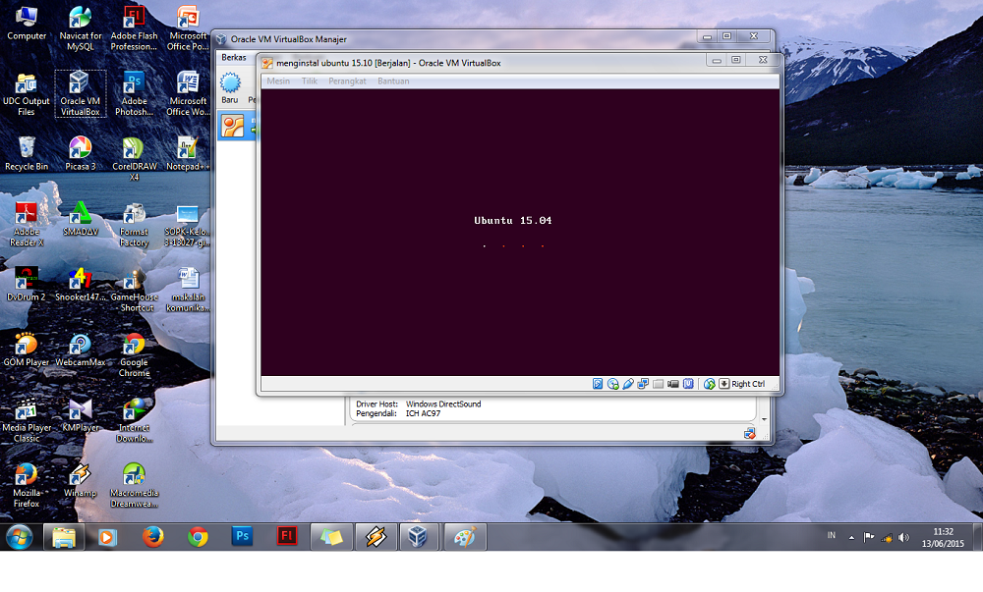The height and width of the screenshot is (592, 983).
Task: Open the Sticky Notes taskbar button
Action: pos(331,537)
